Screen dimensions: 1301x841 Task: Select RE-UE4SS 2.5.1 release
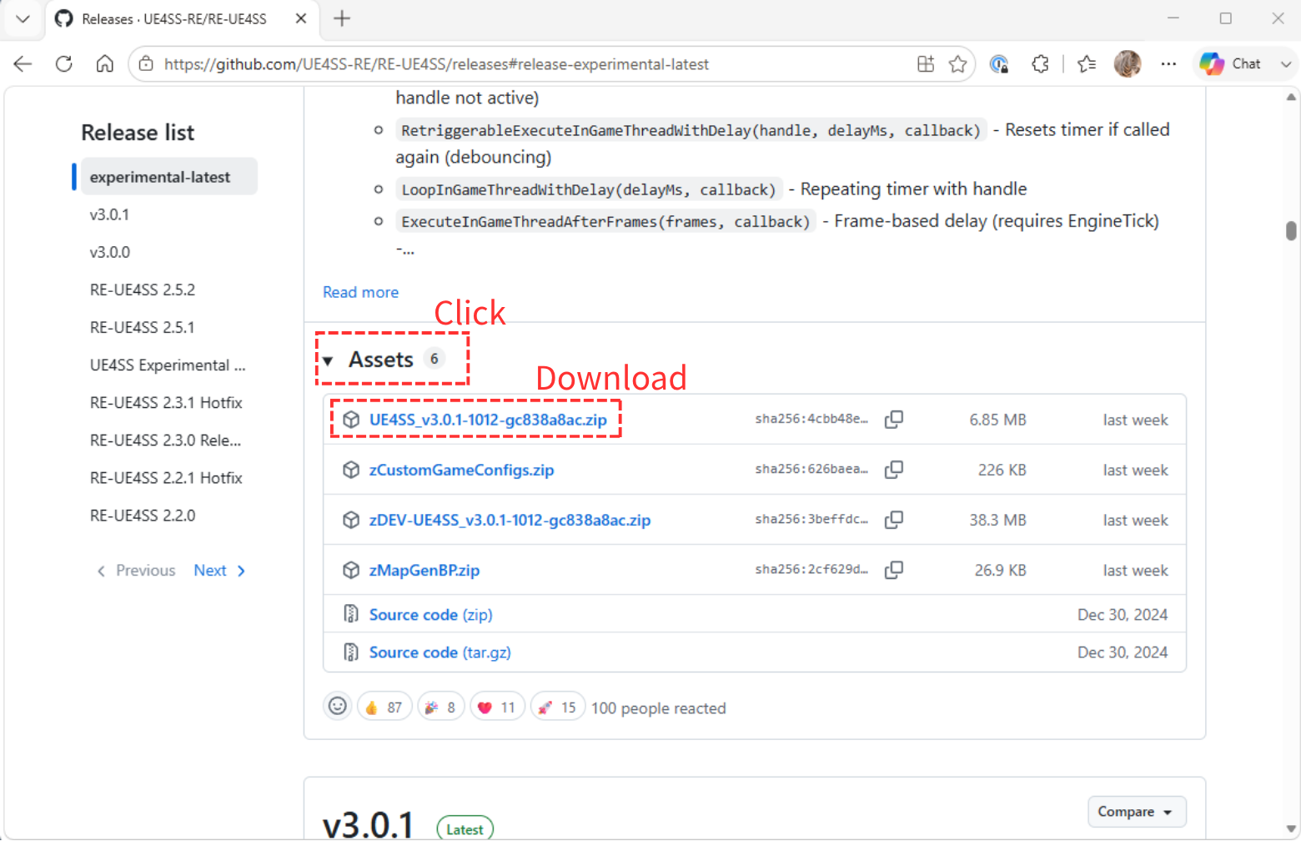(x=142, y=327)
